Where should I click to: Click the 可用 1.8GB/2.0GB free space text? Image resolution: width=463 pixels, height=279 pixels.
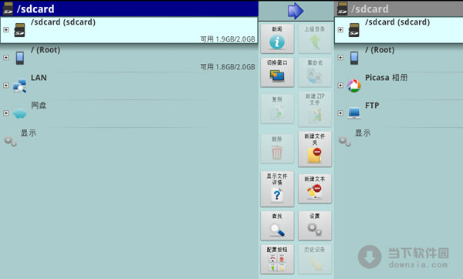(228, 67)
